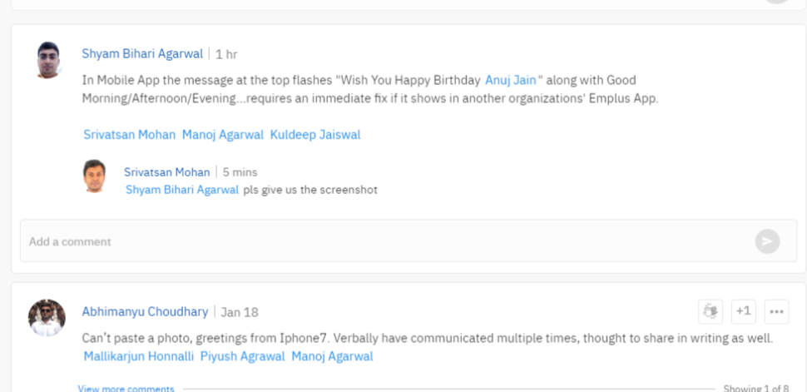
Task: Open the Piyush Agrawal tagged link
Action: 242,356
